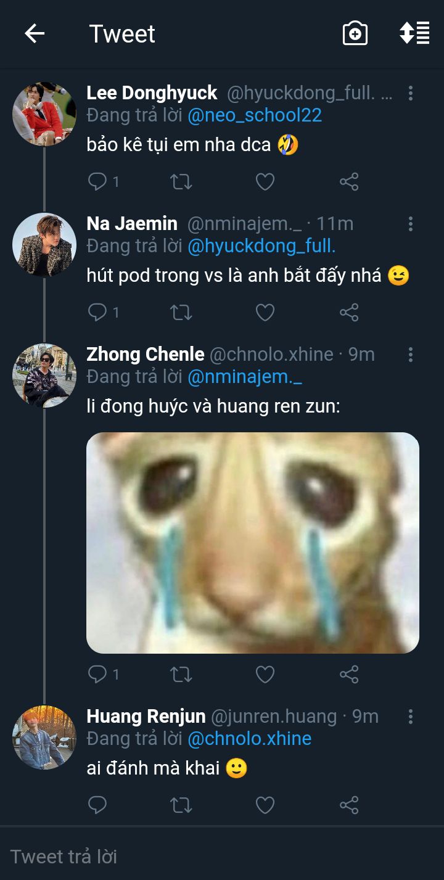Viewport: 444px width, 880px height.
Task: Tap the back arrow icon
Action: point(35,33)
